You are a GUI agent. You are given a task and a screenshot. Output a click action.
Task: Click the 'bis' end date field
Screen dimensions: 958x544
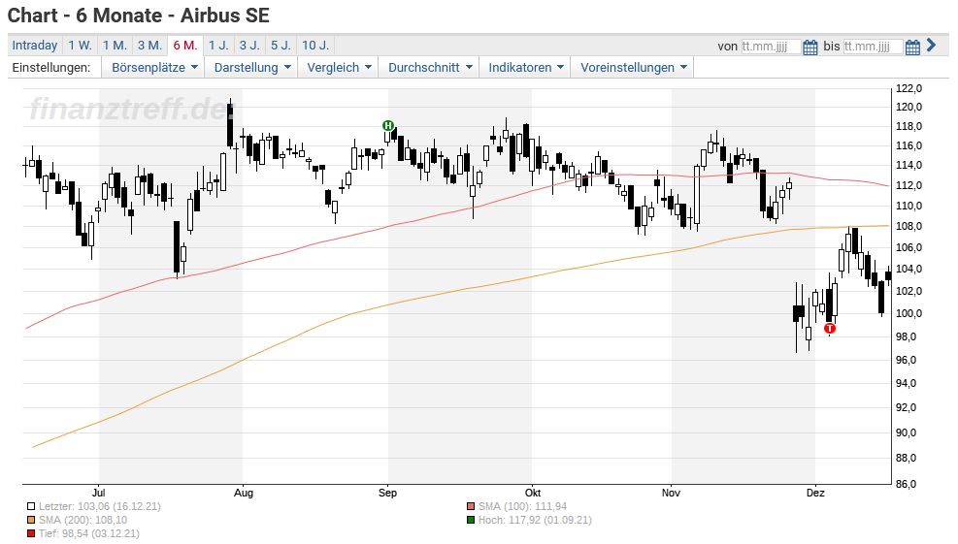point(874,47)
